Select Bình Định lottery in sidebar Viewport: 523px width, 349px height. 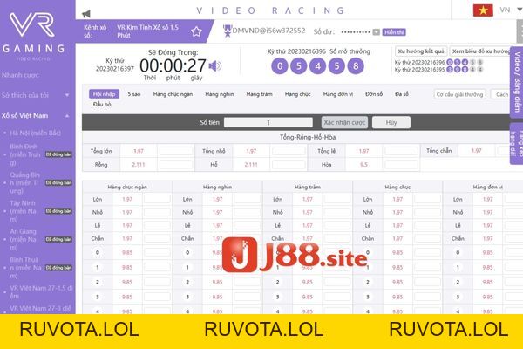[x=25, y=154]
